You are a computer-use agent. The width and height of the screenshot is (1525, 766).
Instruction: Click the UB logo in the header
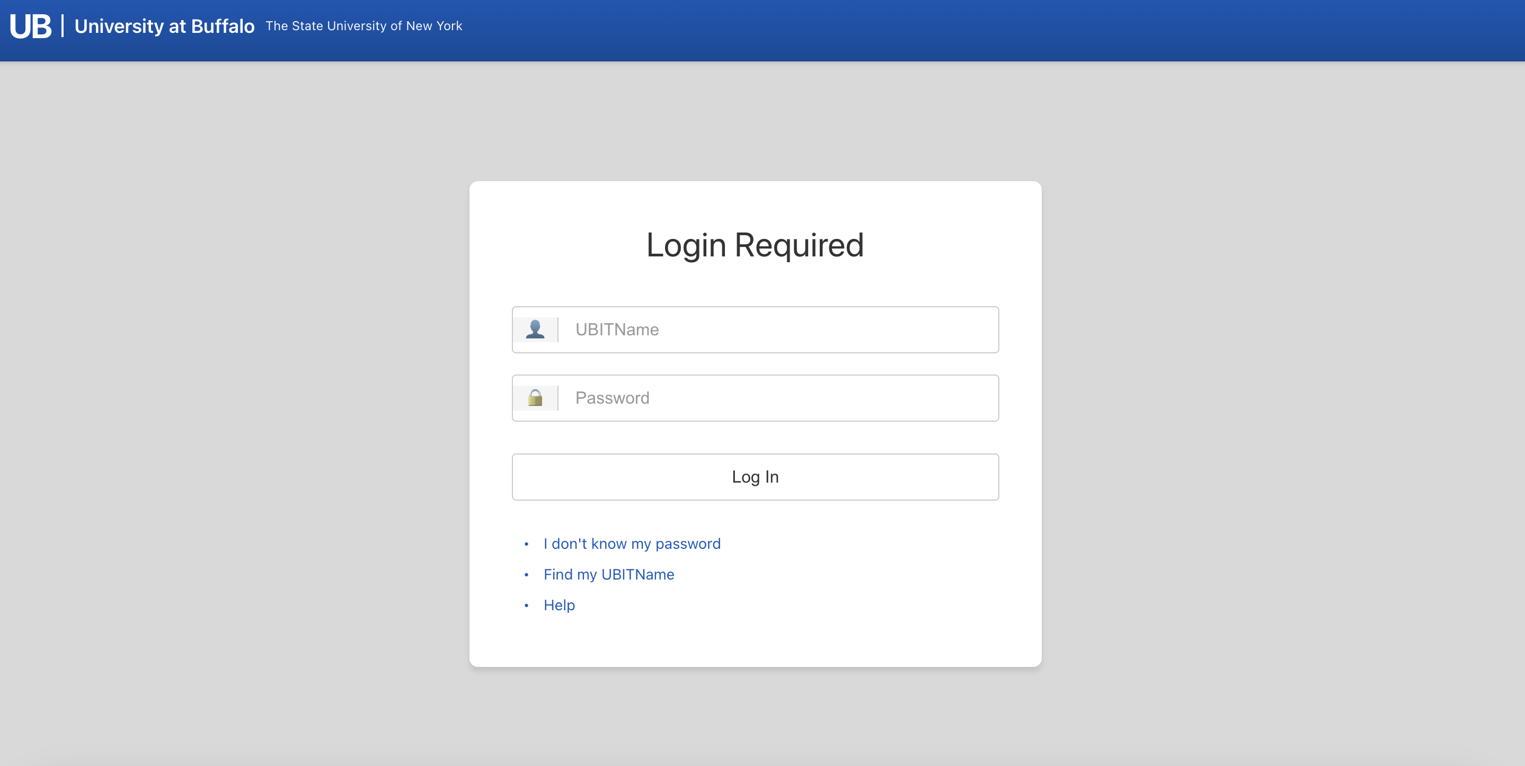click(31, 26)
